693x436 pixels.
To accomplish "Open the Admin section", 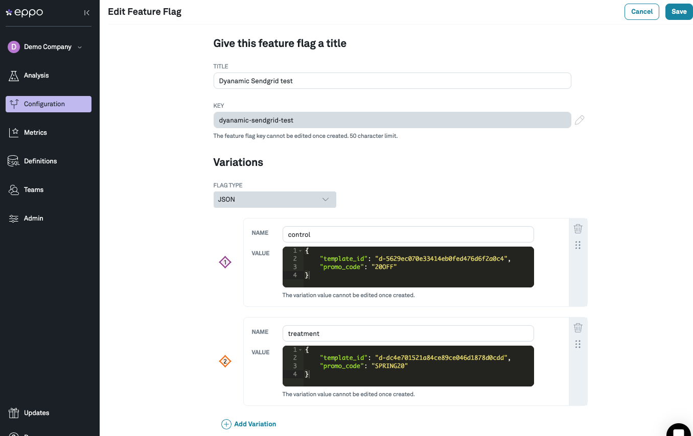I will pos(14,218).
